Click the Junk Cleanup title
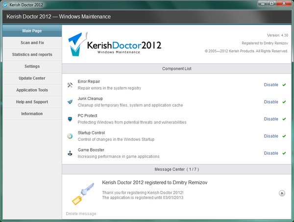Image resolution: width=294 pixels, height=222 pixels. [x=90, y=99]
